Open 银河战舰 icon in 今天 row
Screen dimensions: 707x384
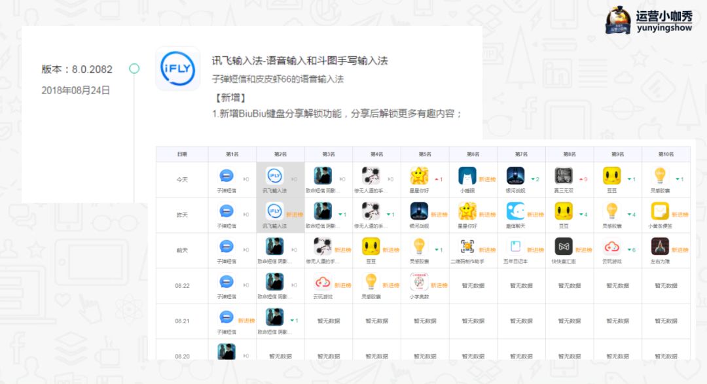coord(515,176)
